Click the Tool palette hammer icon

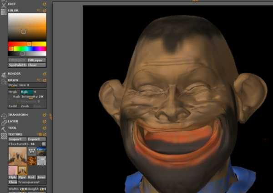click(4, 128)
